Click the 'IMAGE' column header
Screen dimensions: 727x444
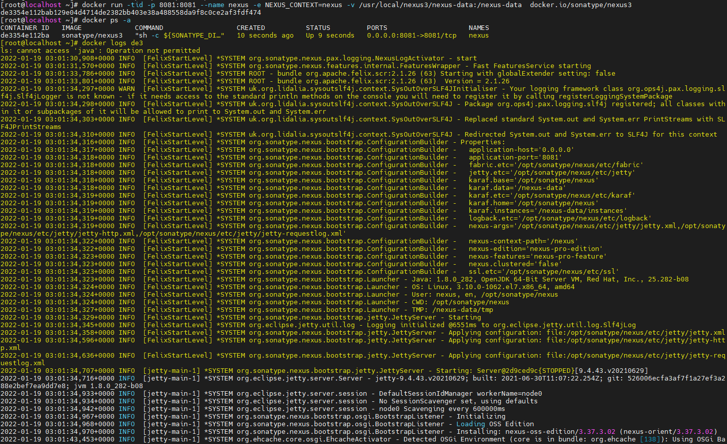(72, 27)
